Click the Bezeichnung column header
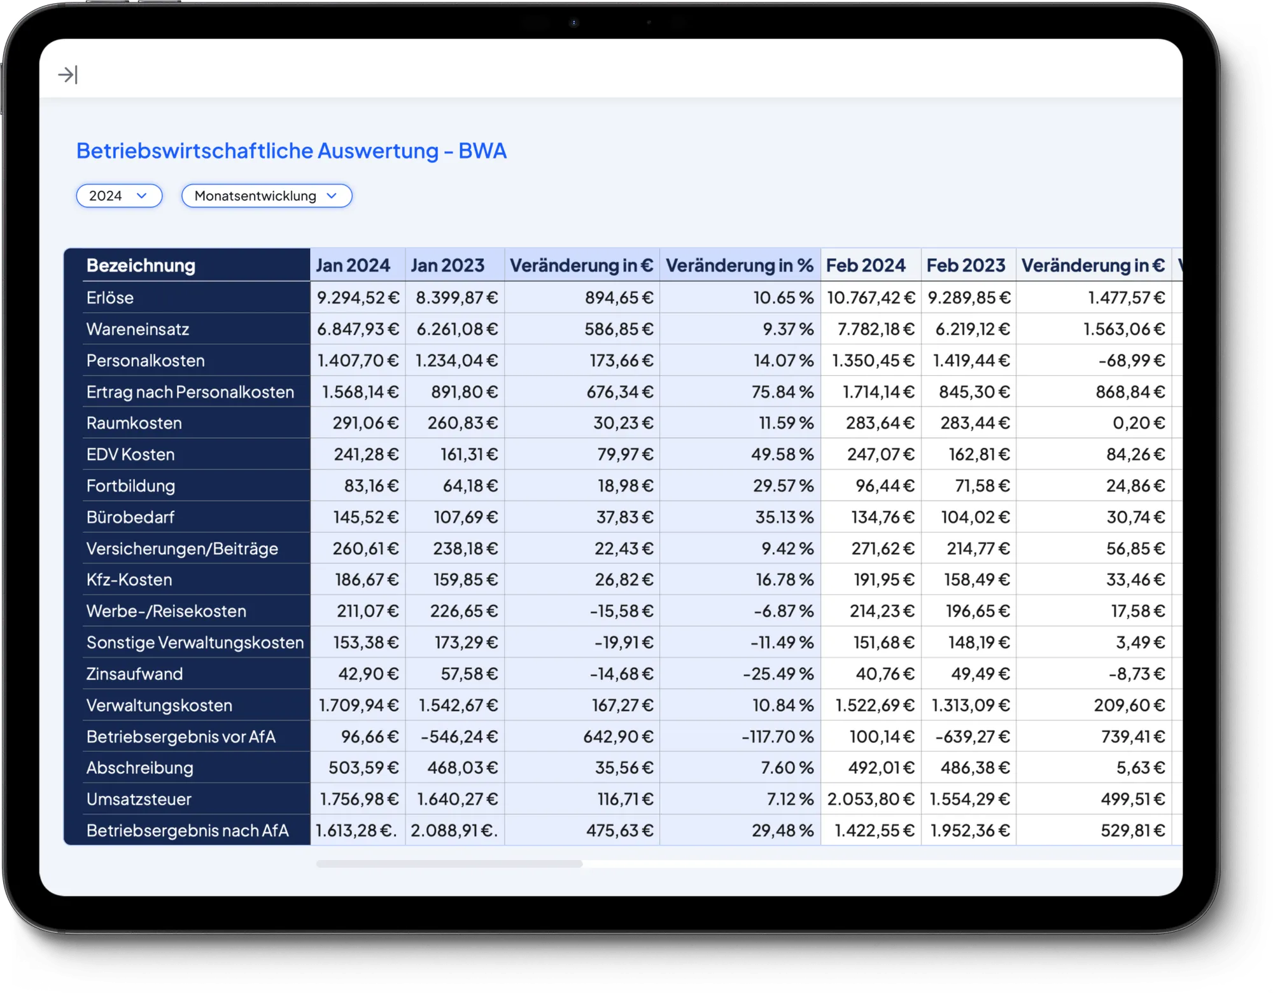The height and width of the screenshot is (993, 1273). point(141,265)
